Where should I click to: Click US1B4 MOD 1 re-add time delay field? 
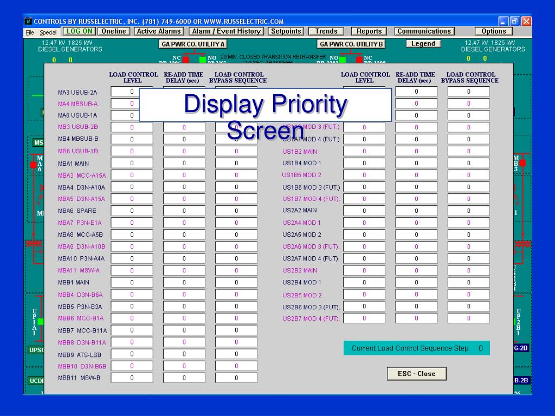(416, 163)
